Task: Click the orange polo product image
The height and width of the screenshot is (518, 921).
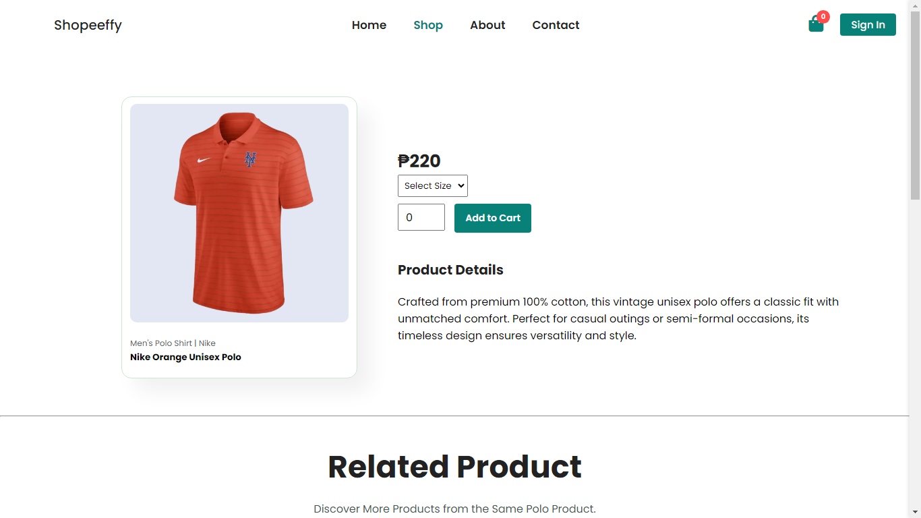Action: tap(239, 213)
